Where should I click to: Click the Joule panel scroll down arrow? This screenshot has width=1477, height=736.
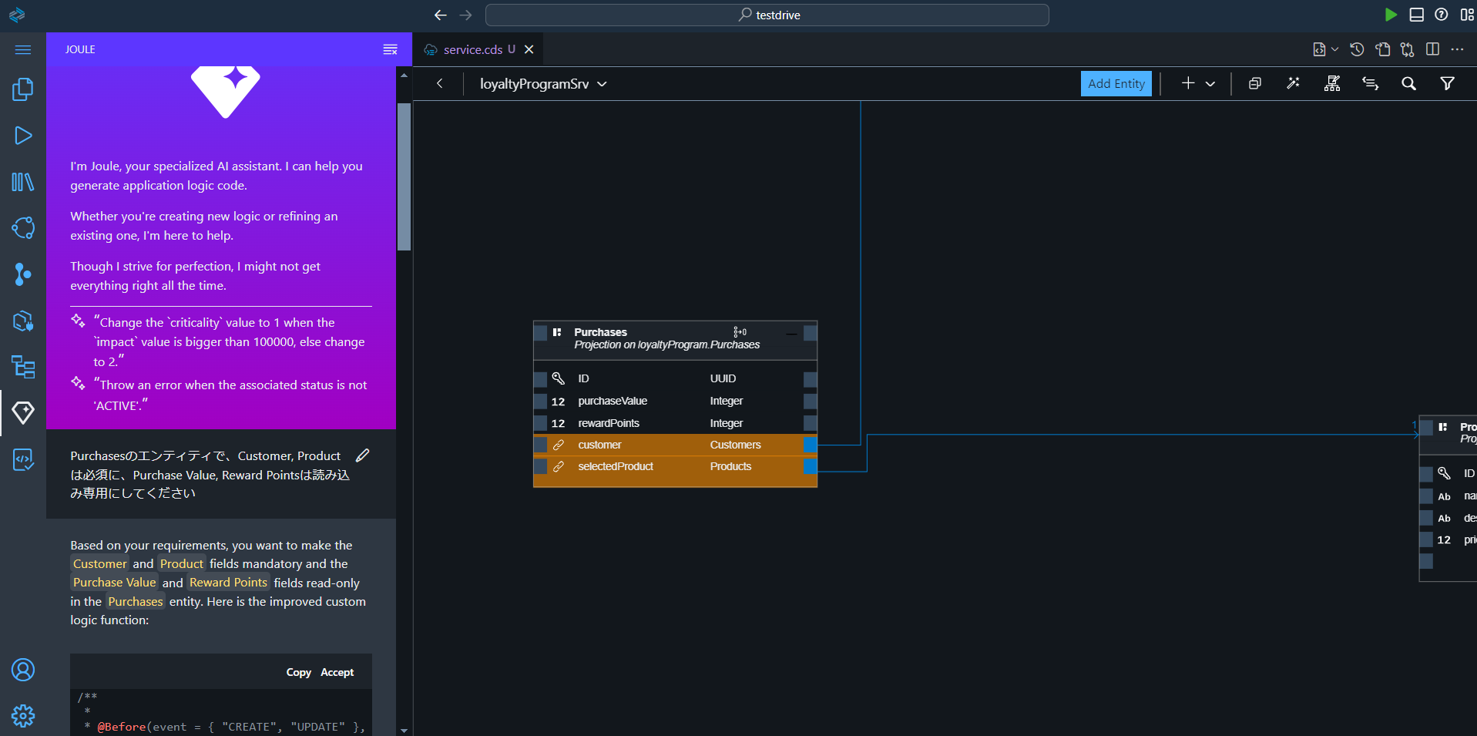pos(404,730)
